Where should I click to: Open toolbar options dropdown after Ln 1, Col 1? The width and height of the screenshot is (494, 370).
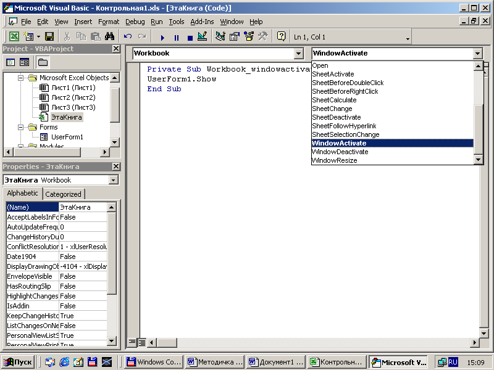[408, 39]
